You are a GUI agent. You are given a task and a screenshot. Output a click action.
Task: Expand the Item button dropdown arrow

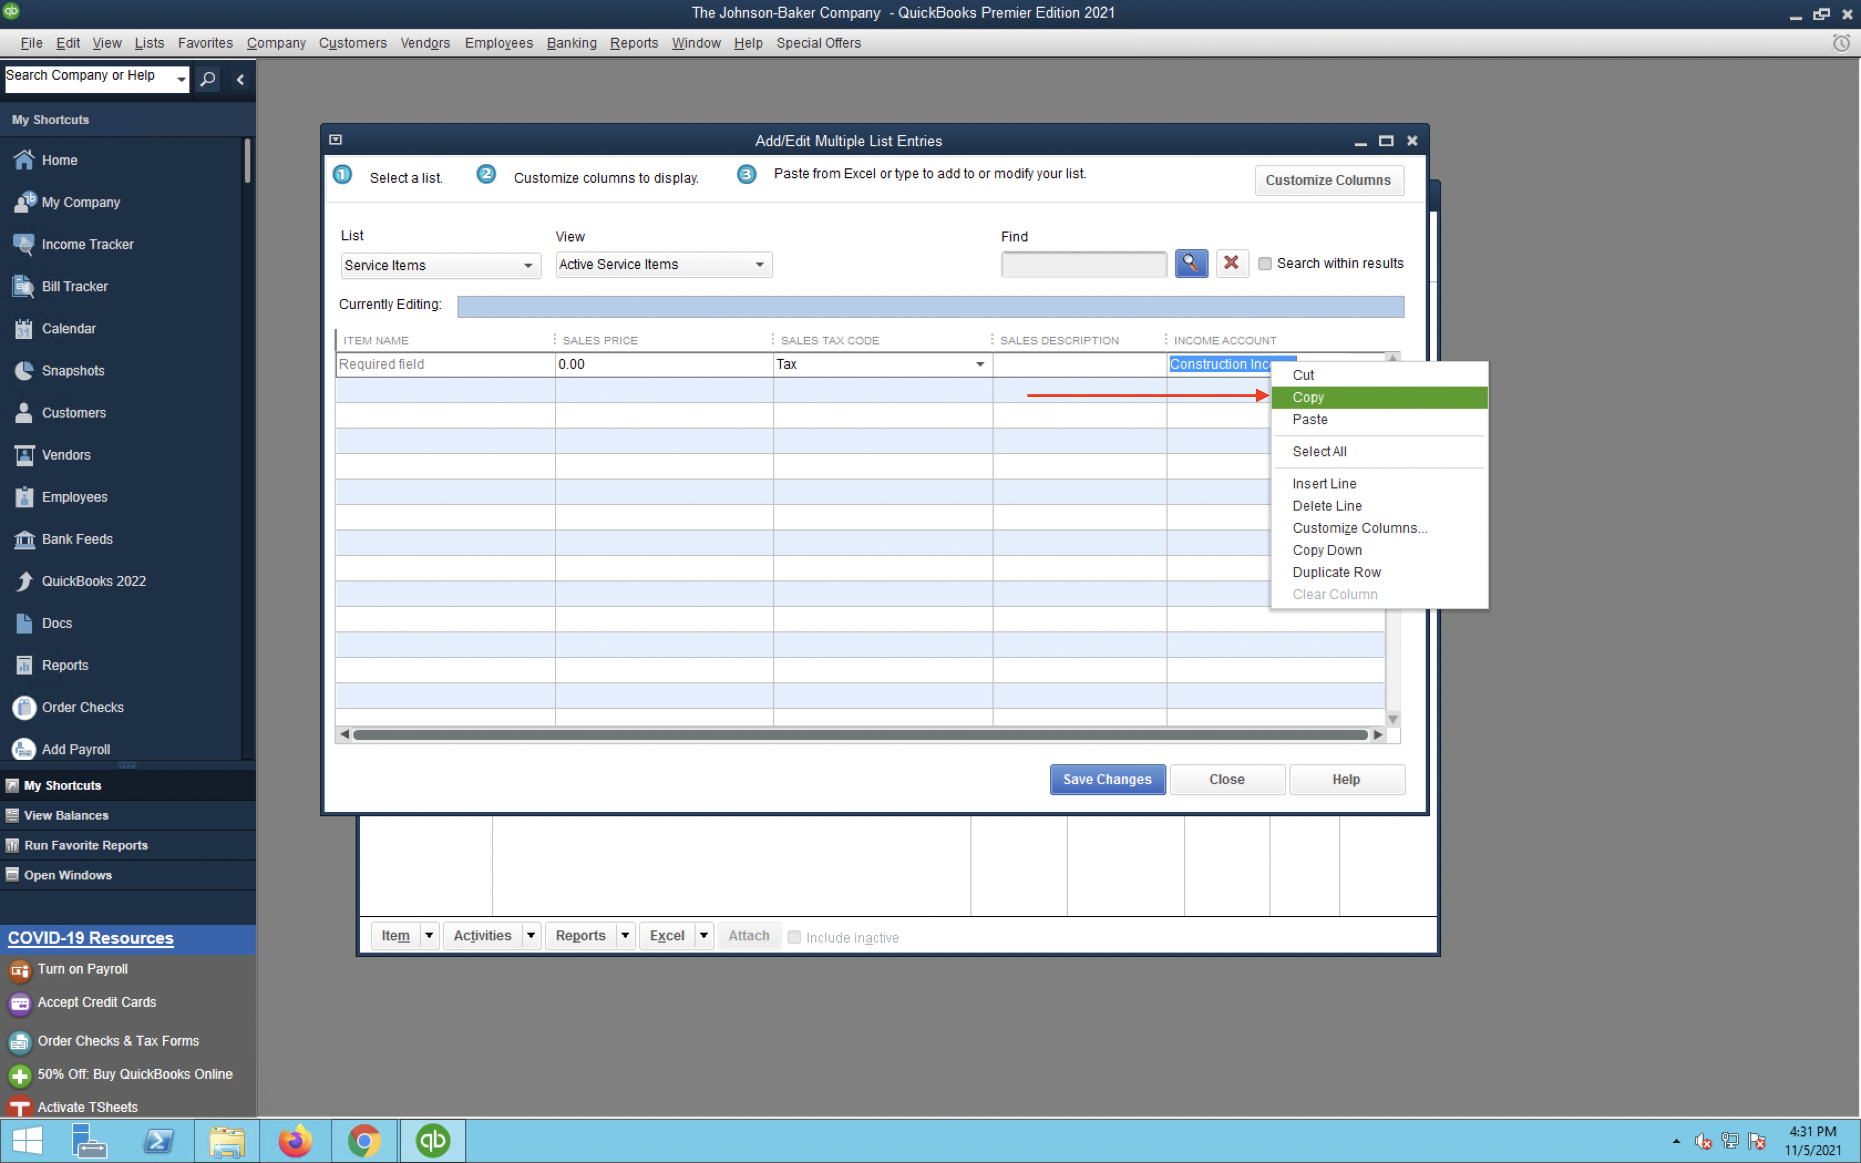[x=429, y=936]
